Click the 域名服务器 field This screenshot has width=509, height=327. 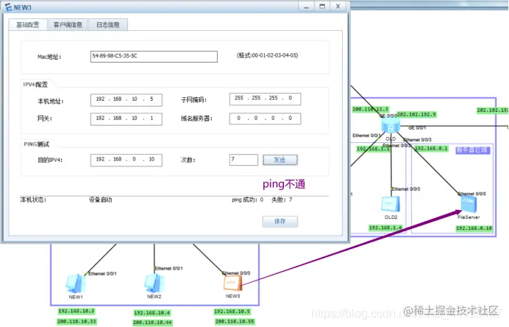point(265,119)
